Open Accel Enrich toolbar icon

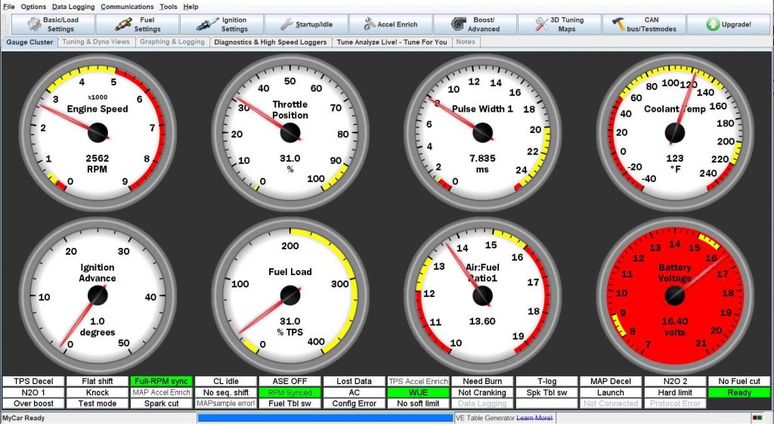coord(368,24)
